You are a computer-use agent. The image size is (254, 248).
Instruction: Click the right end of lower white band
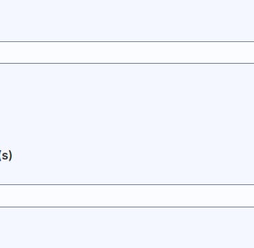pos(249,196)
